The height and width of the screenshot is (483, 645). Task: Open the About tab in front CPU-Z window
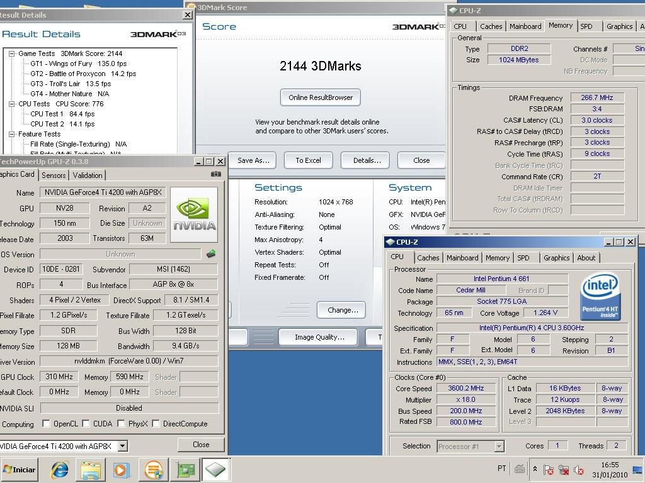pos(586,258)
